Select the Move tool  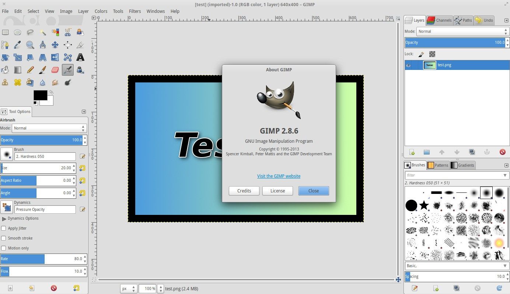click(55, 45)
